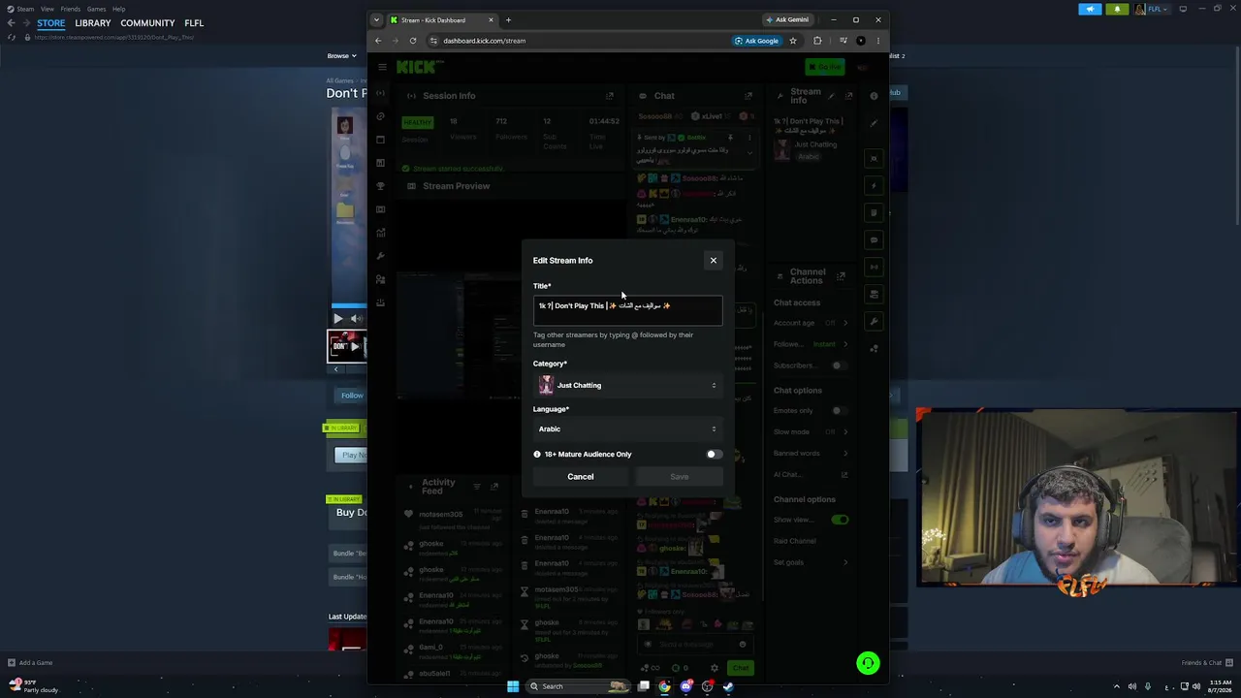Close the Edit Stream Info dialog
Screen dimensions: 1241x698
[x=714, y=260]
